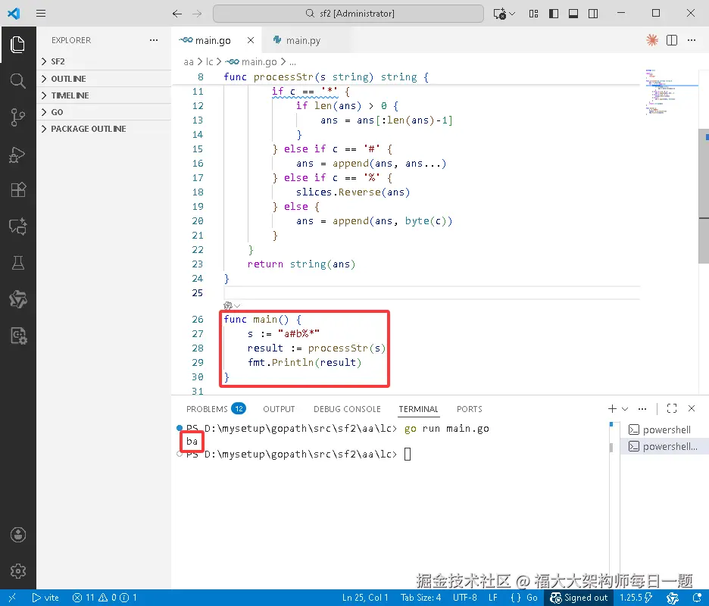
Task: Open editor More Actions ellipsis
Action: tap(692, 40)
